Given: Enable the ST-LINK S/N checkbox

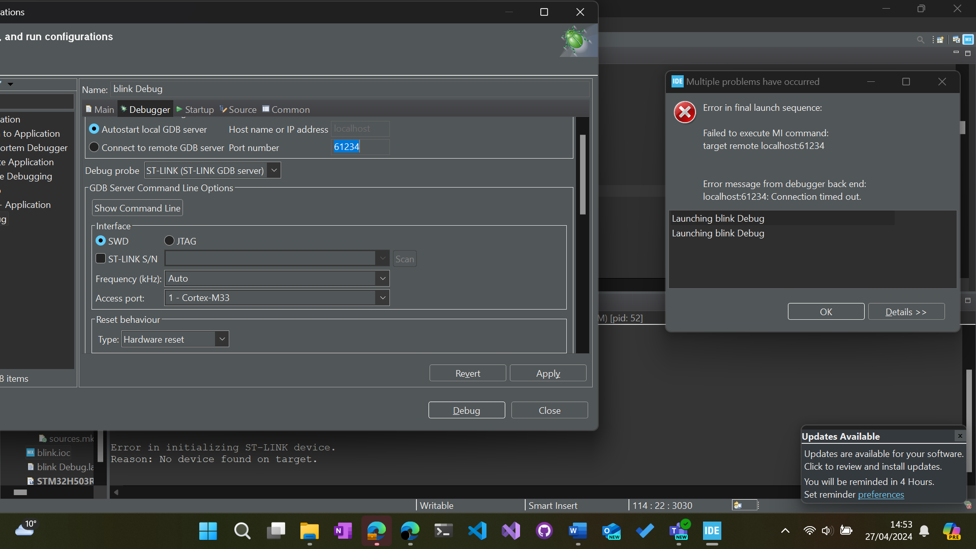Looking at the screenshot, I should pyautogui.click(x=100, y=258).
